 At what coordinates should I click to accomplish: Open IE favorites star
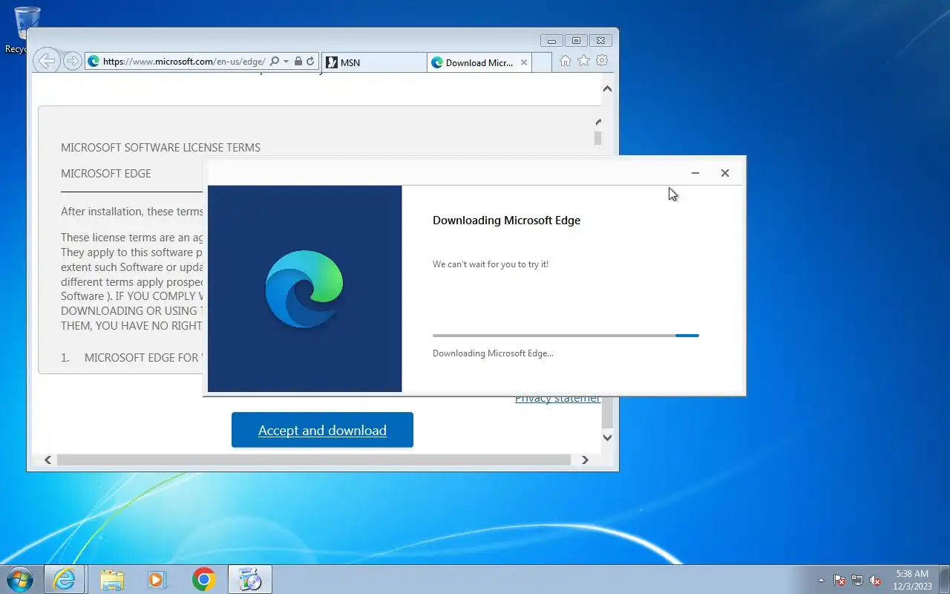(x=583, y=61)
